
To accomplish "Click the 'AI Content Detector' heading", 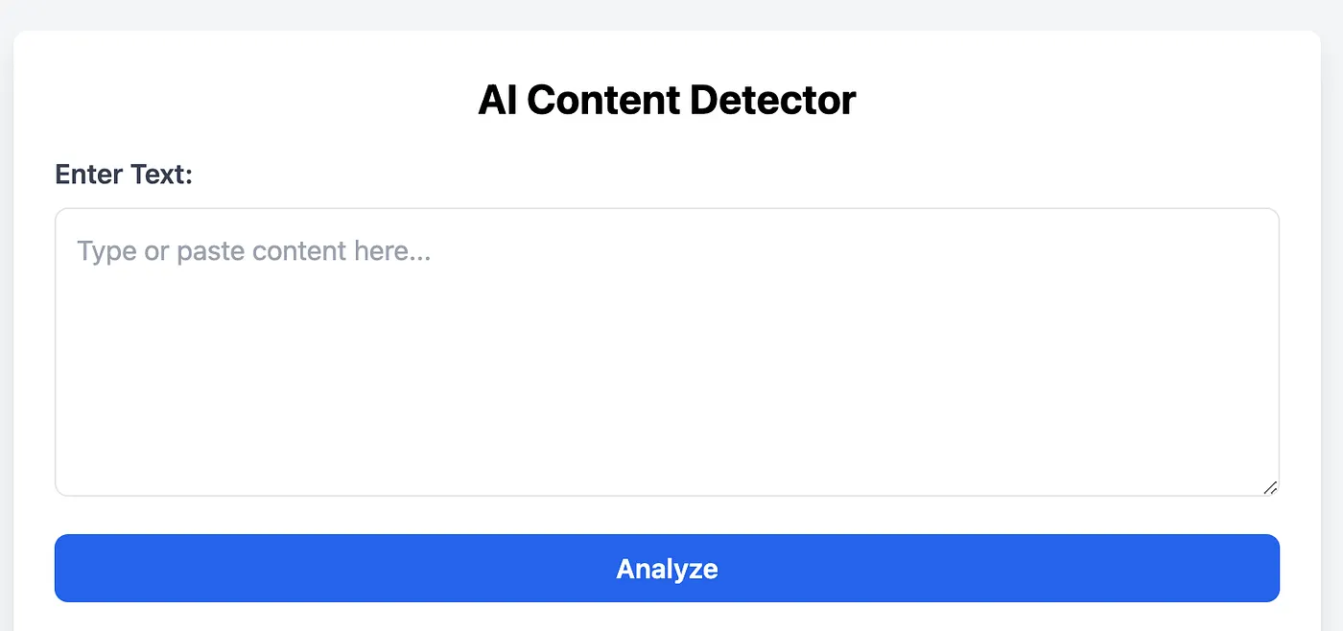I will point(668,99).
